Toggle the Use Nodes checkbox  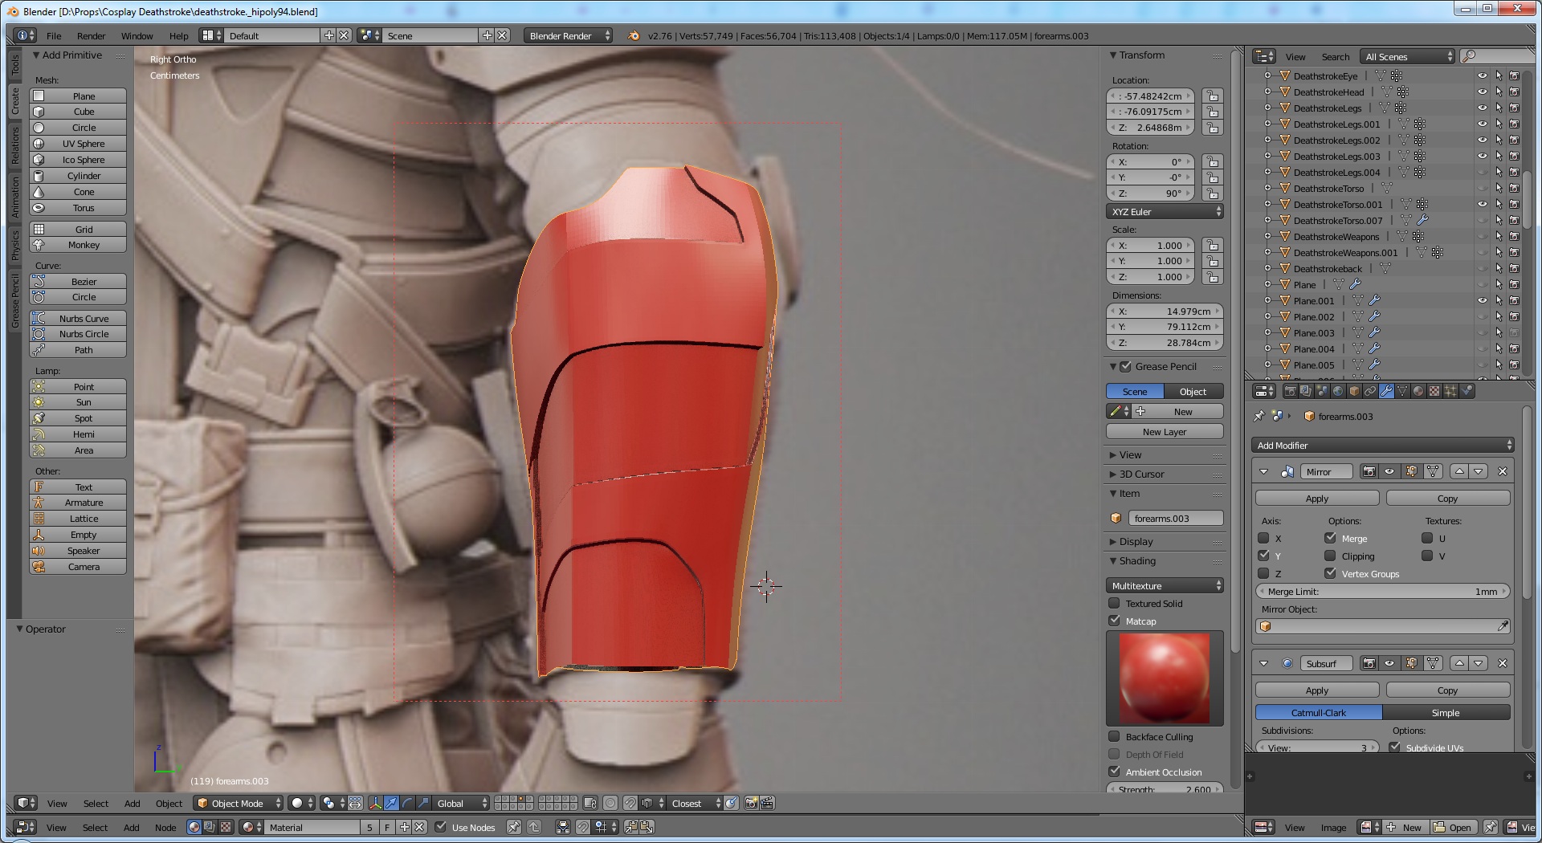click(440, 827)
